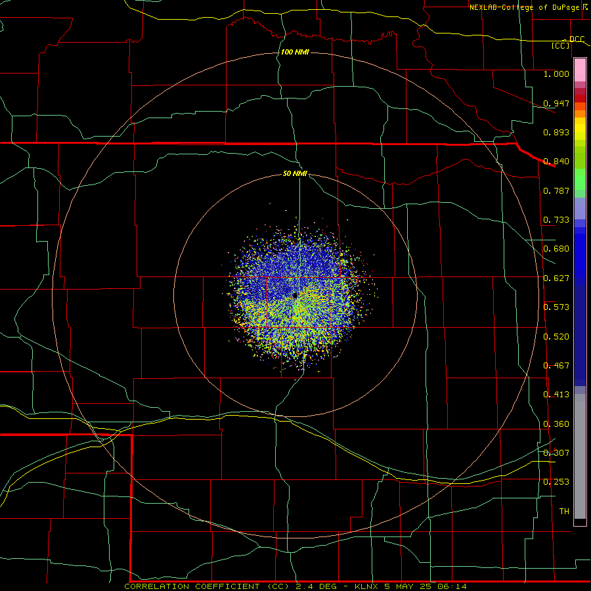Click the 0.307 color scale value
Image resolution: width=591 pixels, height=591 pixels.
[556, 453]
